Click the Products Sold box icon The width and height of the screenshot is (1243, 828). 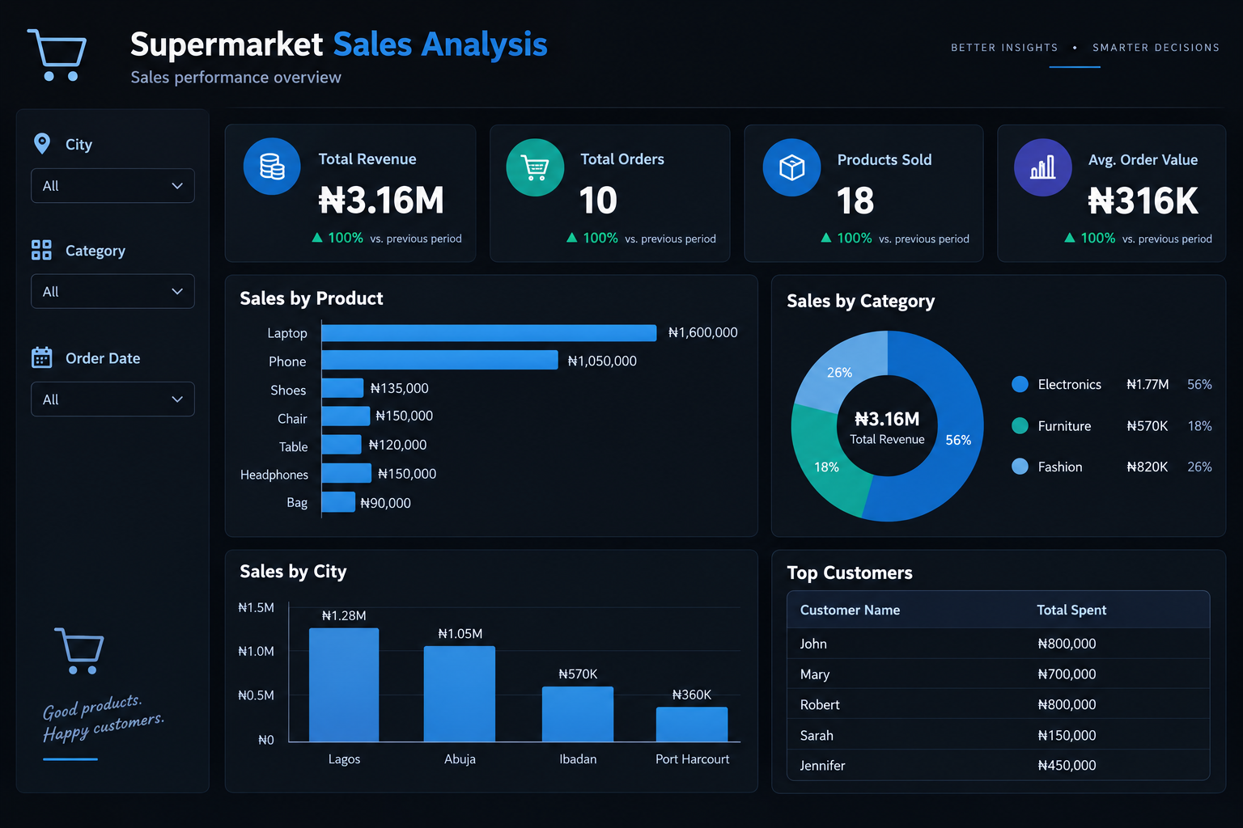point(791,167)
